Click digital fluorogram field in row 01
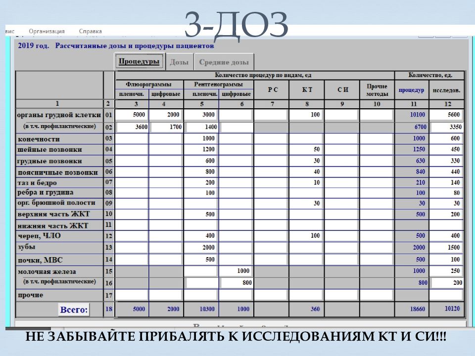 click(166, 115)
